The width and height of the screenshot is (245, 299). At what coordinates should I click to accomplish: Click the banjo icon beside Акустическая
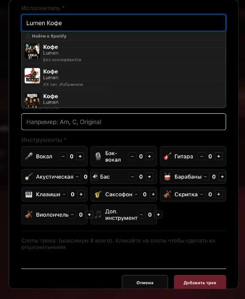[x=29, y=177]
